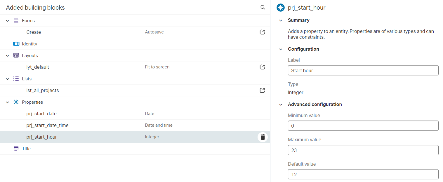Select the lyt_default layout

click(135, 67)
